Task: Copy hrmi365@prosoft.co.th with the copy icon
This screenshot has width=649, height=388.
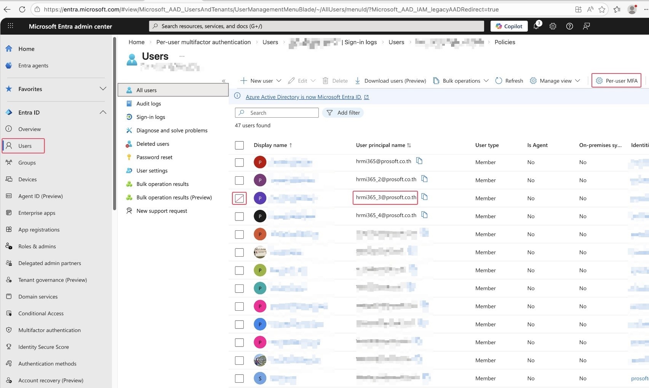Action: [419, 161]
